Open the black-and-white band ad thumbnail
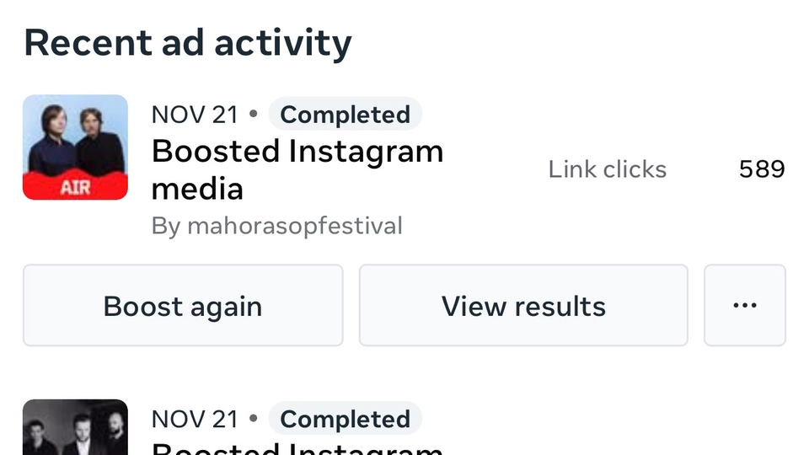The image size is (809, 455). [x=75, y=426]
